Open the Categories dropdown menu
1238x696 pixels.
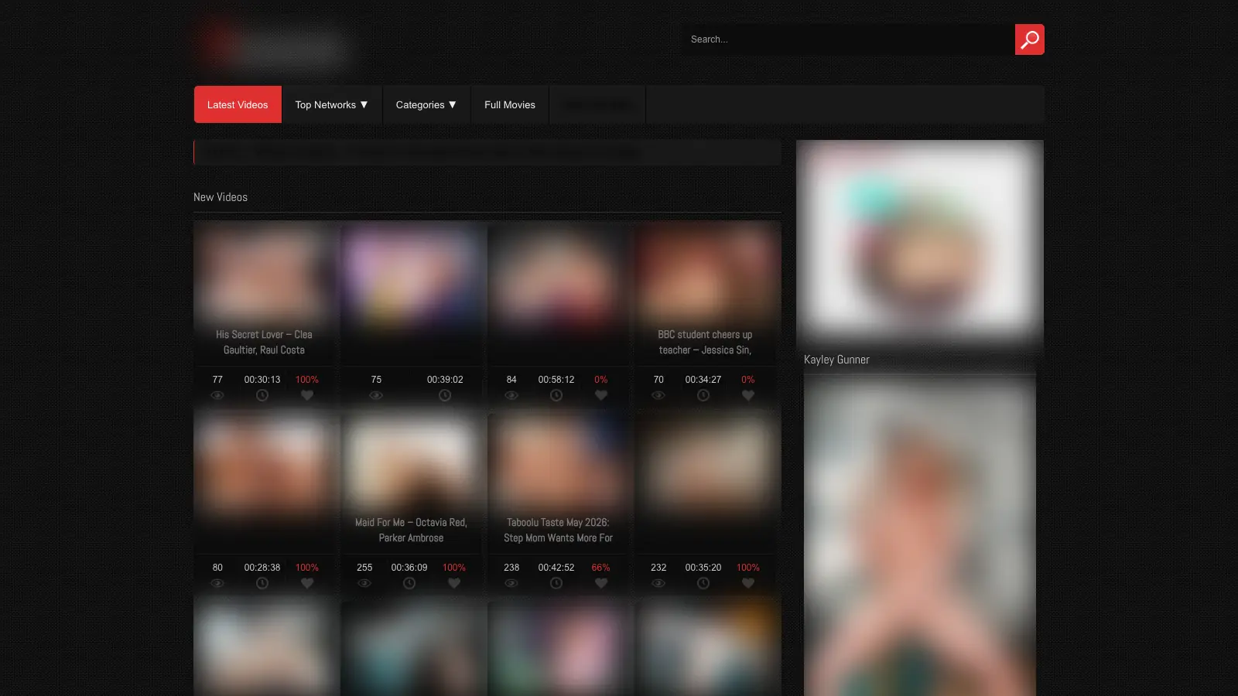click(426, 104)
